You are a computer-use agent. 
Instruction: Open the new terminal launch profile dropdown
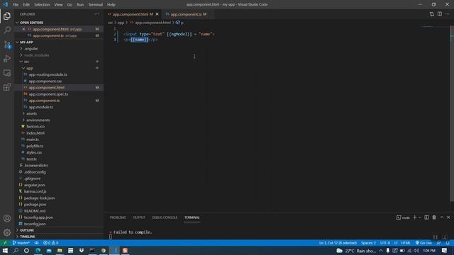click(419, 217)
